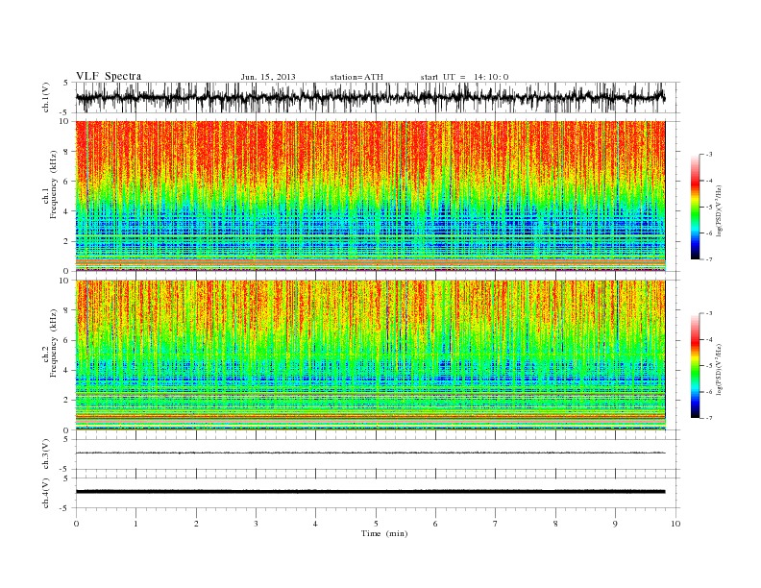
Task: Click the "ch.1(V)" axis label
Action: coord(46,98)
